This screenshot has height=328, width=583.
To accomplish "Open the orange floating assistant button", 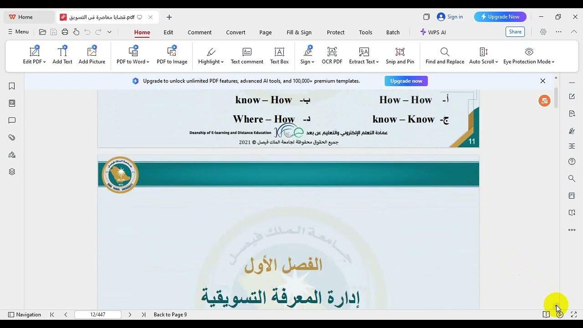I will [x=544, y=101].
